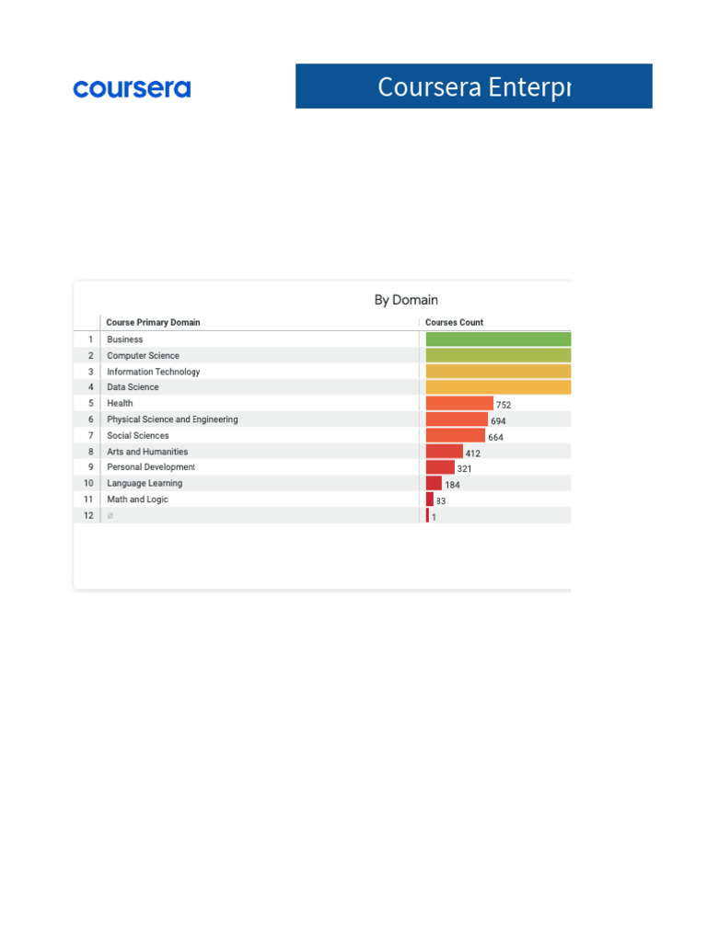Click the Personal Development bar showing 321

click(440, 467)
